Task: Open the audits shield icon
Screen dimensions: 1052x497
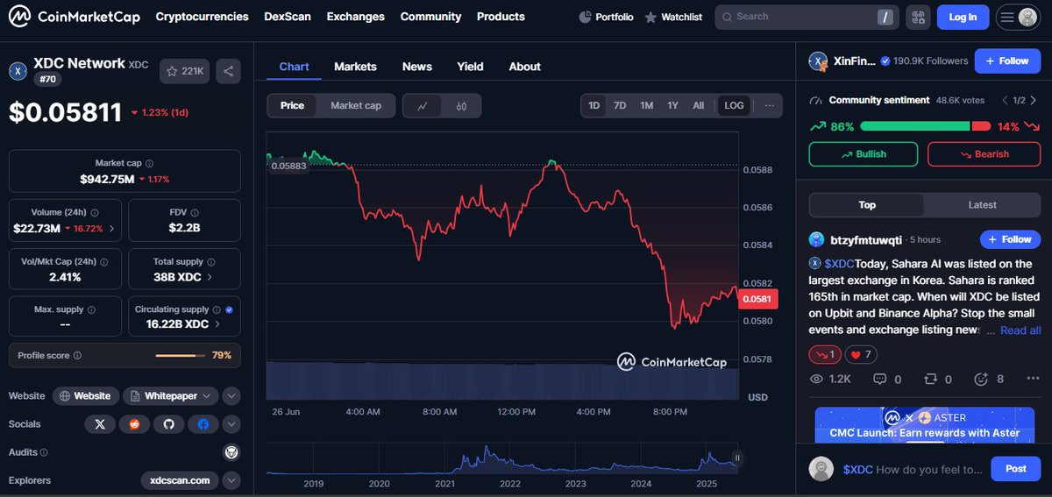Action: tap(231, 452)
